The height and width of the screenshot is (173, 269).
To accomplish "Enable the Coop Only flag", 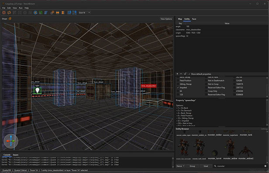I will click(x=206, y=91).
